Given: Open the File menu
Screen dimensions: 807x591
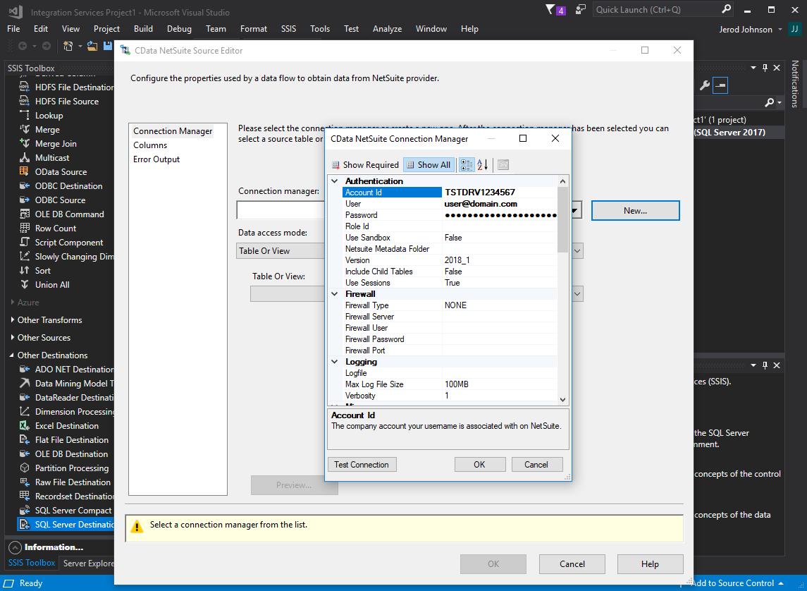Looking at the screenshot, I should click(x=14, y=29).
